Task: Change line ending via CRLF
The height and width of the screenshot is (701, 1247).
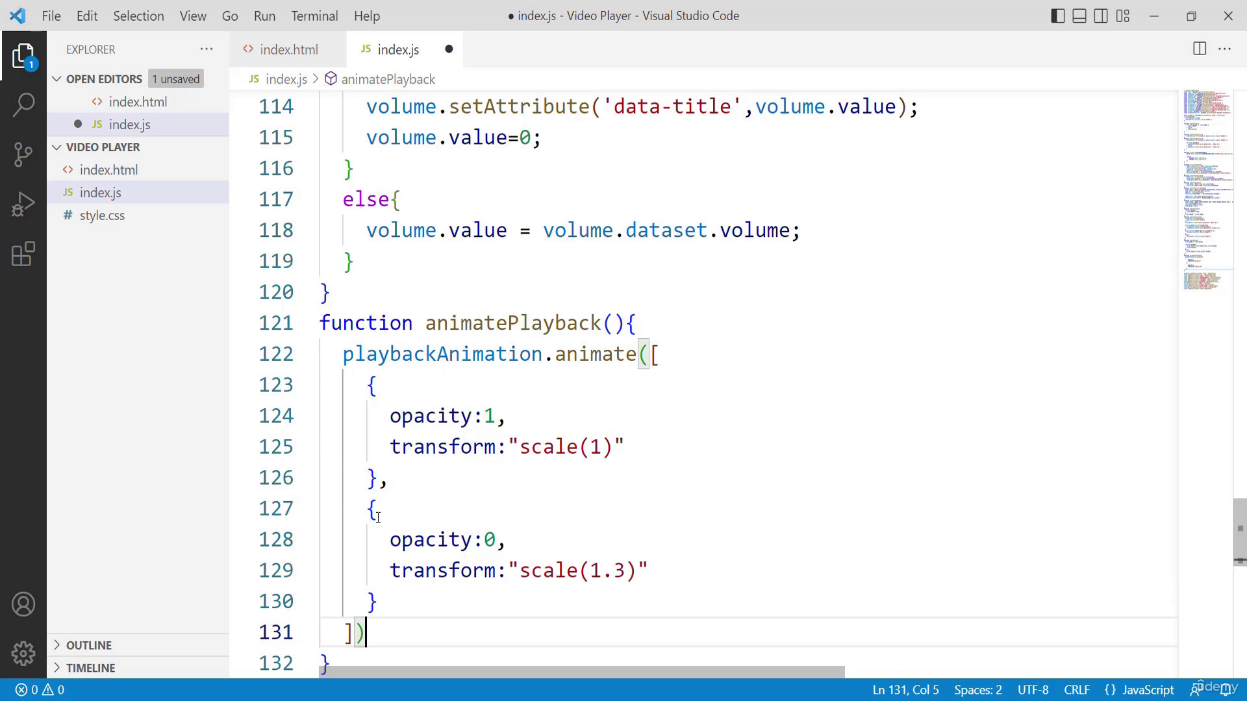Action: click(1077, 689)
